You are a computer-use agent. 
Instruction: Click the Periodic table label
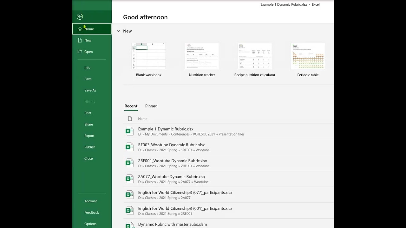308,75
